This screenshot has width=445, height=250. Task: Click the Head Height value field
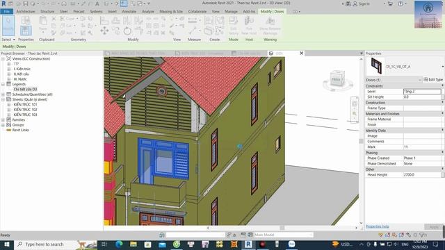(422, 175)
